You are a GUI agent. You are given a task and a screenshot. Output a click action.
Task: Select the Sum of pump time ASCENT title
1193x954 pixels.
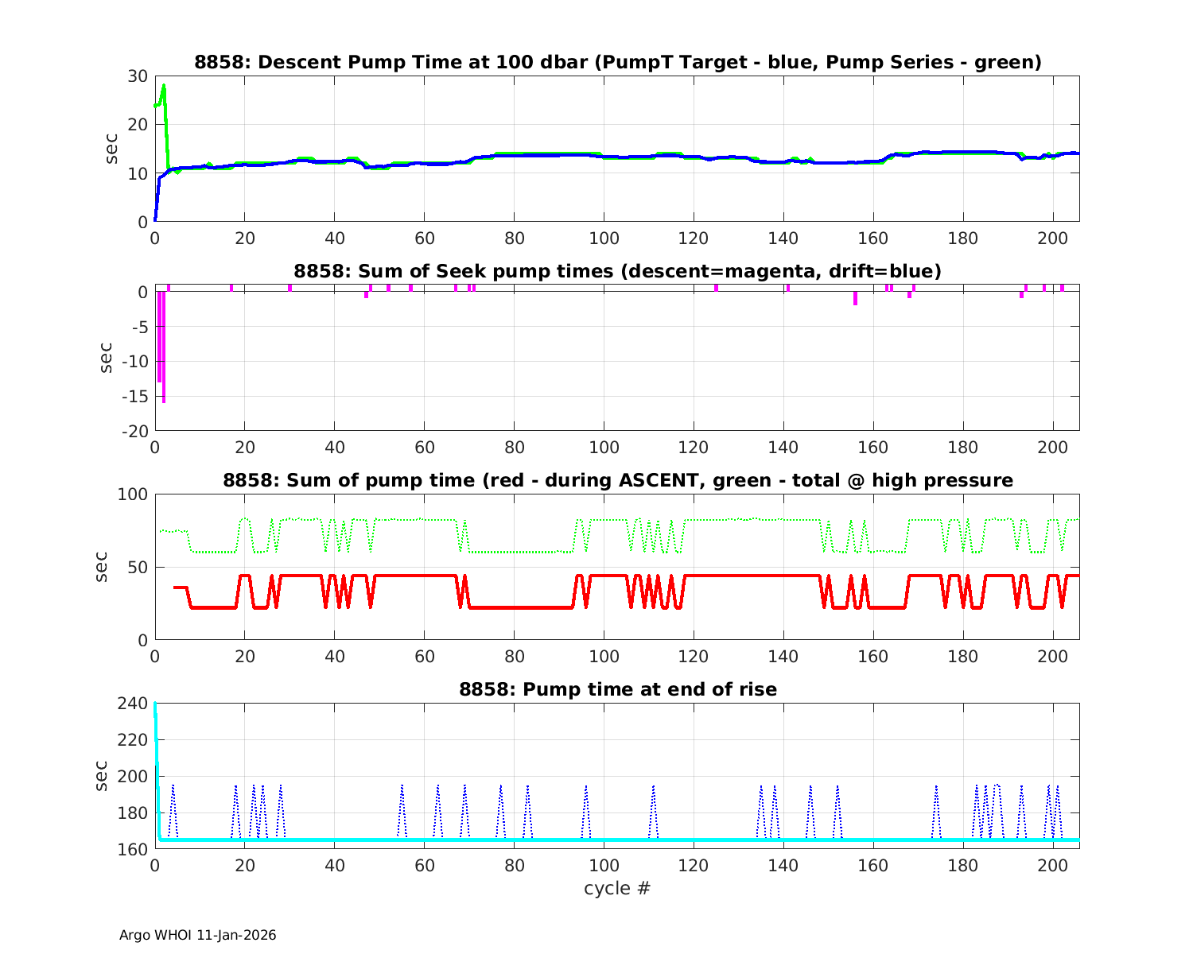(x=617, y=480)
